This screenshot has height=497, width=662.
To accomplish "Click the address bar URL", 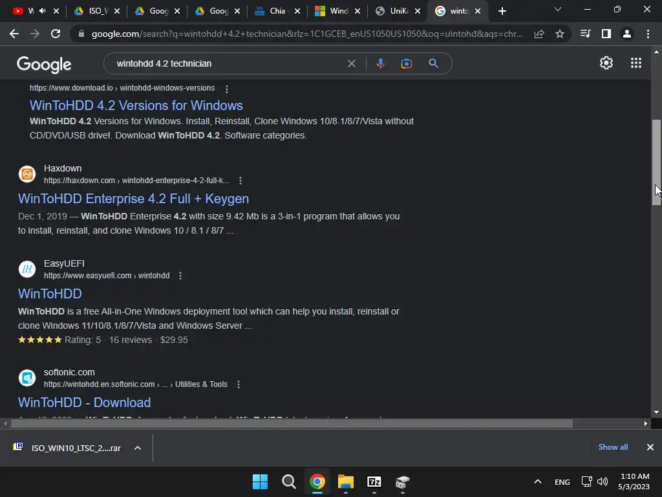I will (x=307, y=34).
